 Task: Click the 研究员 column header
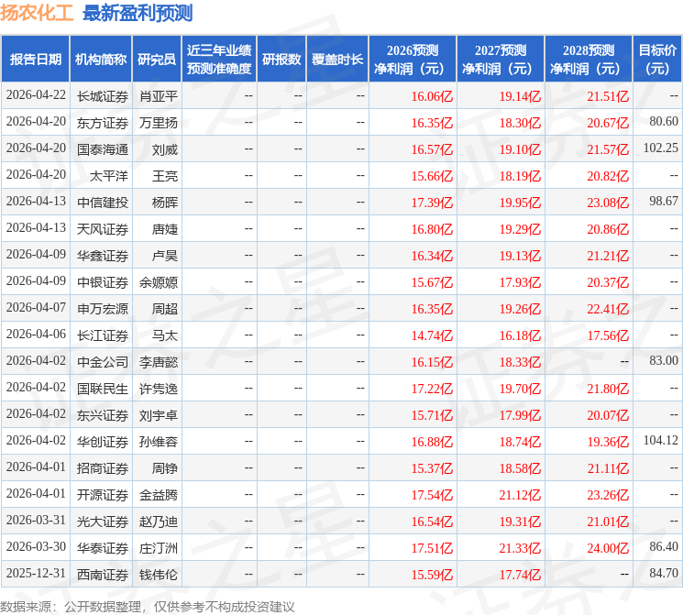157,60
